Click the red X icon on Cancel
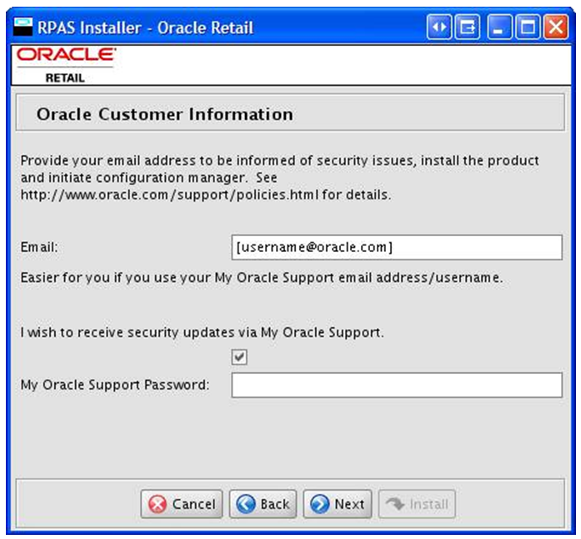 point(158,504)
